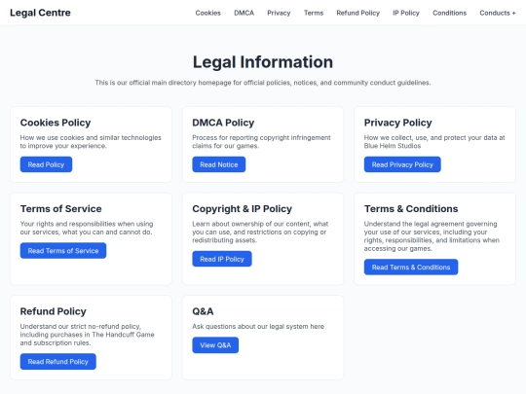Click the 'Process for reporting copyright infringement' description

[261, 142]
